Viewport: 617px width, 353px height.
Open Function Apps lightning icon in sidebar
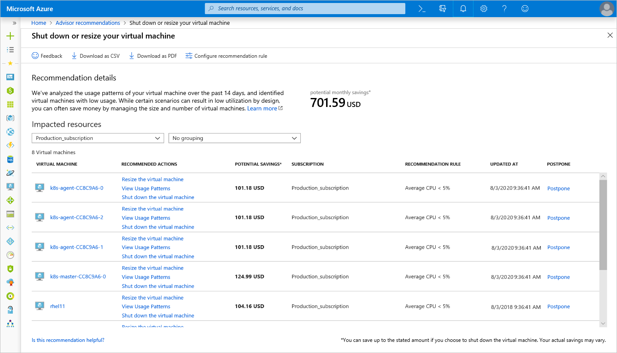click(x=10, y=145)
